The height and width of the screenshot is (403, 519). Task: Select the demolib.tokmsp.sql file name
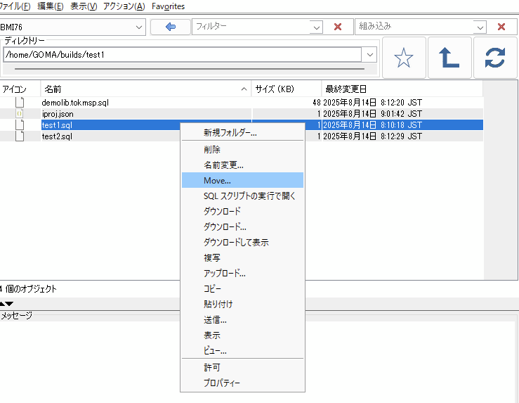tap(75, 103)
